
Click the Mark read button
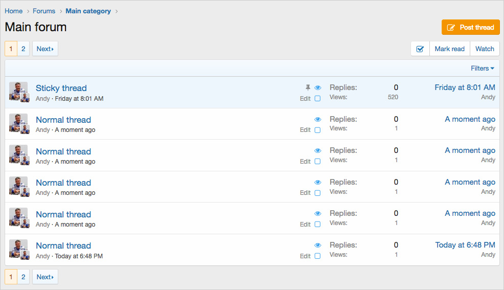449,49
